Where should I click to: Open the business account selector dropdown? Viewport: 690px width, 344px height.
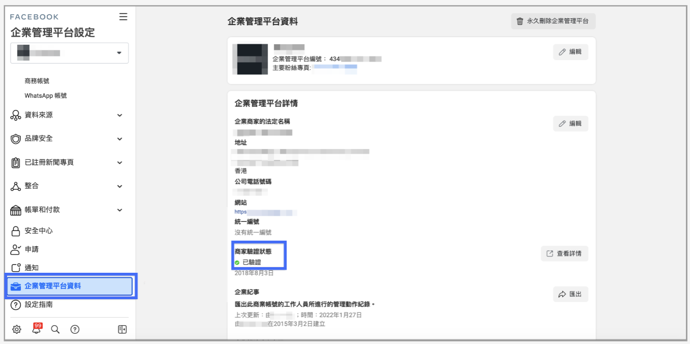pos(70,53)
